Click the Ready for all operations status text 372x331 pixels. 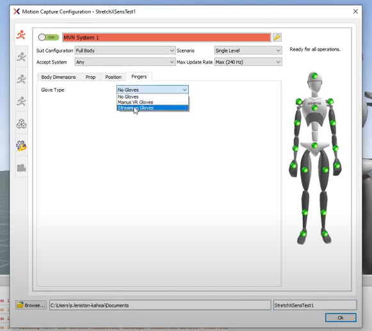pyautogui.click(x=315, y=49)
